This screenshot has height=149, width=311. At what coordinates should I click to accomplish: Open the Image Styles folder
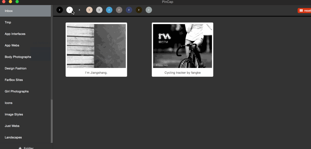point(25,114)
